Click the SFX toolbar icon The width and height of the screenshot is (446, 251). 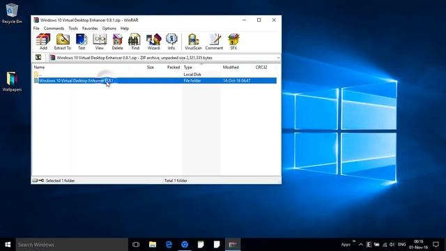(233, 42)
